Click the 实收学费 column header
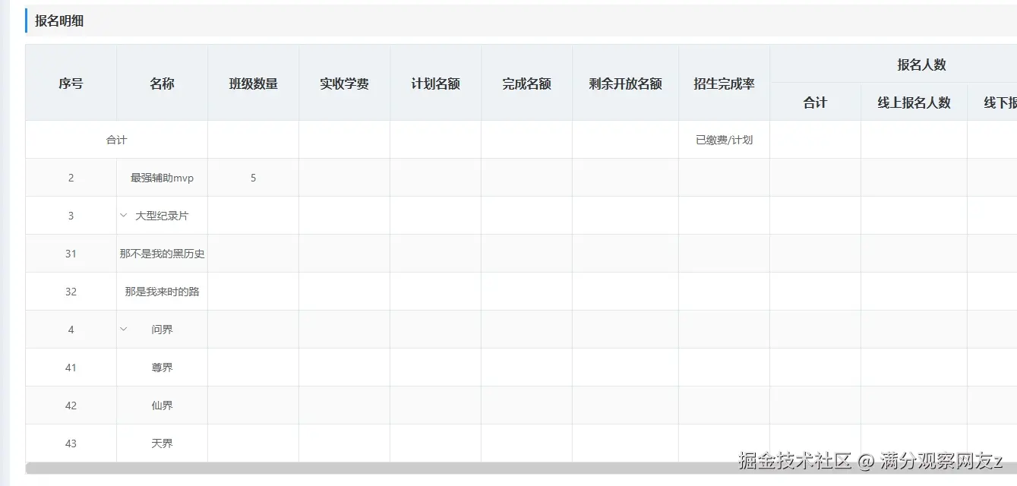The width and height of the screenshot is (1017, 486). [344, 83]
